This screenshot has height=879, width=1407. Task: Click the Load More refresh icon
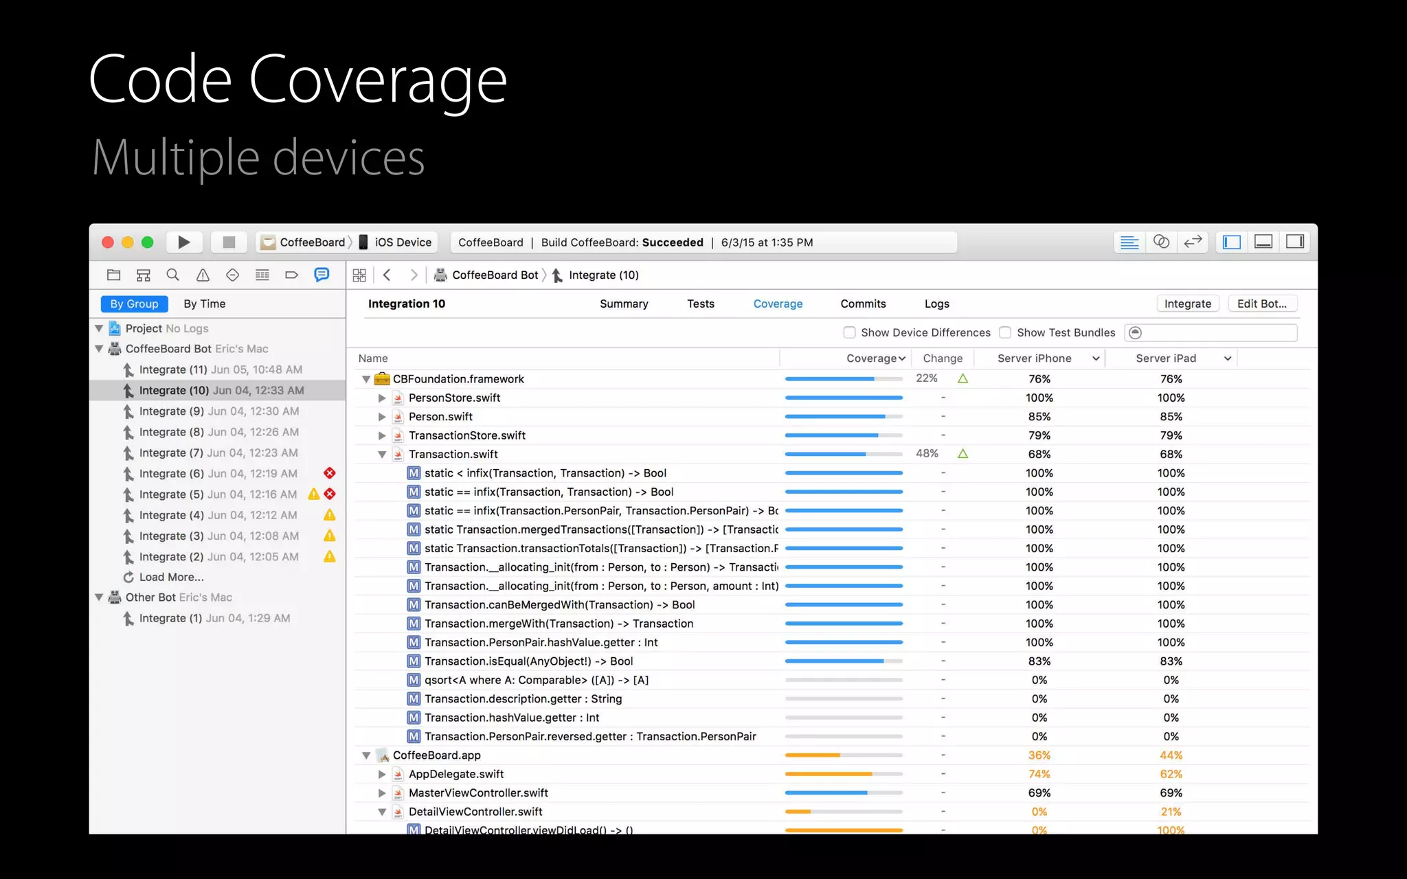[128, 578]
